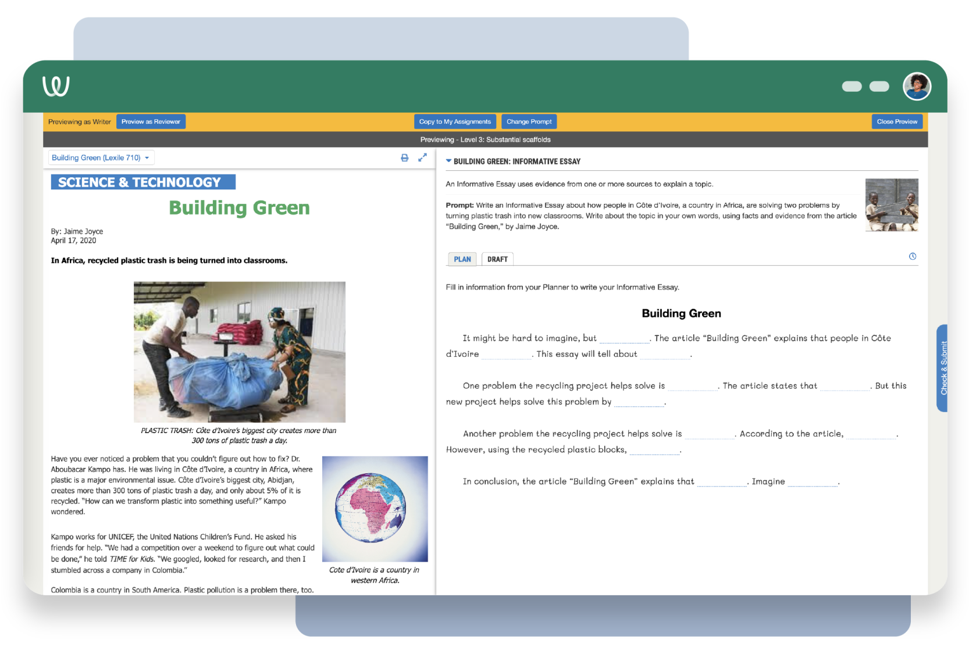Viewport: 969px width, 654px height.
Task: Click the Preview as Reviewer button
Action: [151, 121]
